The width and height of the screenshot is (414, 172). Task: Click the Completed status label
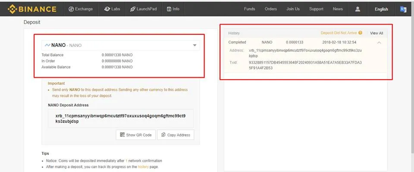[x=237, y=42]
